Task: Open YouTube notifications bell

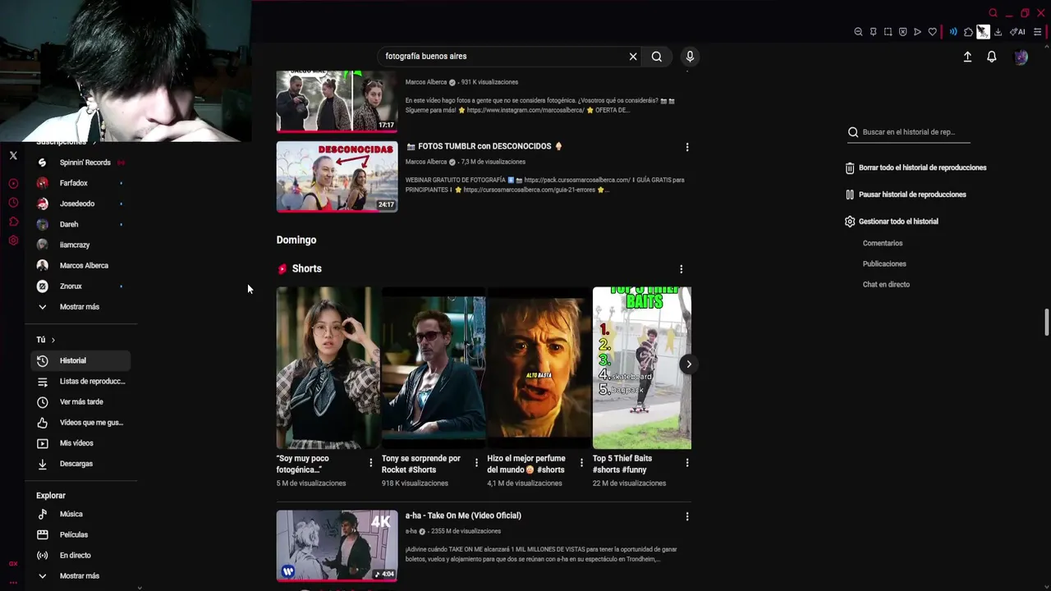Action: [x=991, y=57]
